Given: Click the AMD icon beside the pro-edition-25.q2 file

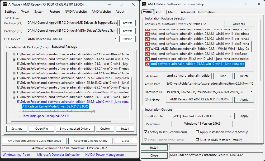Looking at the screenshot, I should pos(148,59).
